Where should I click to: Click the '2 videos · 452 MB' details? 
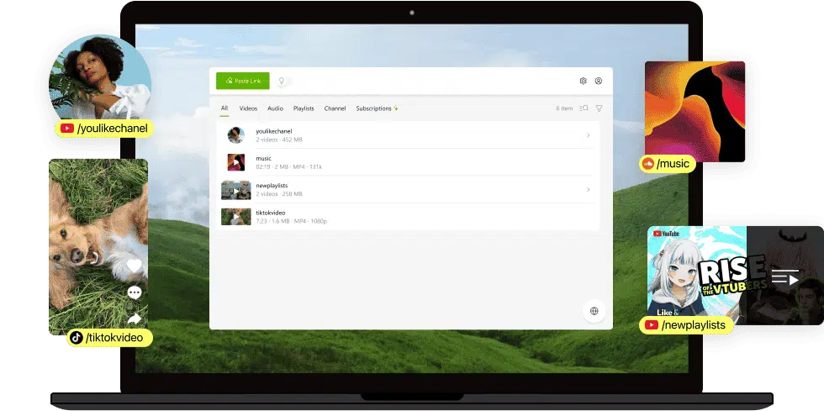tap(279, 140)
